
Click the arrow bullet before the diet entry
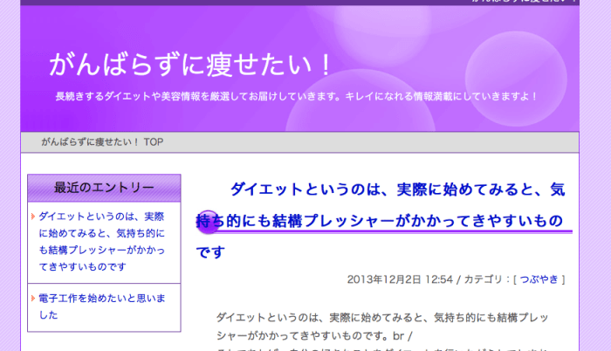coord(32,217)
